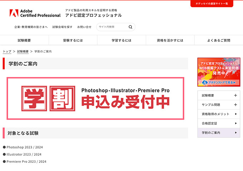Click 学割のご案内 breadcrumb text
Viewport: 243px width, 171px height.
[43, 51]
